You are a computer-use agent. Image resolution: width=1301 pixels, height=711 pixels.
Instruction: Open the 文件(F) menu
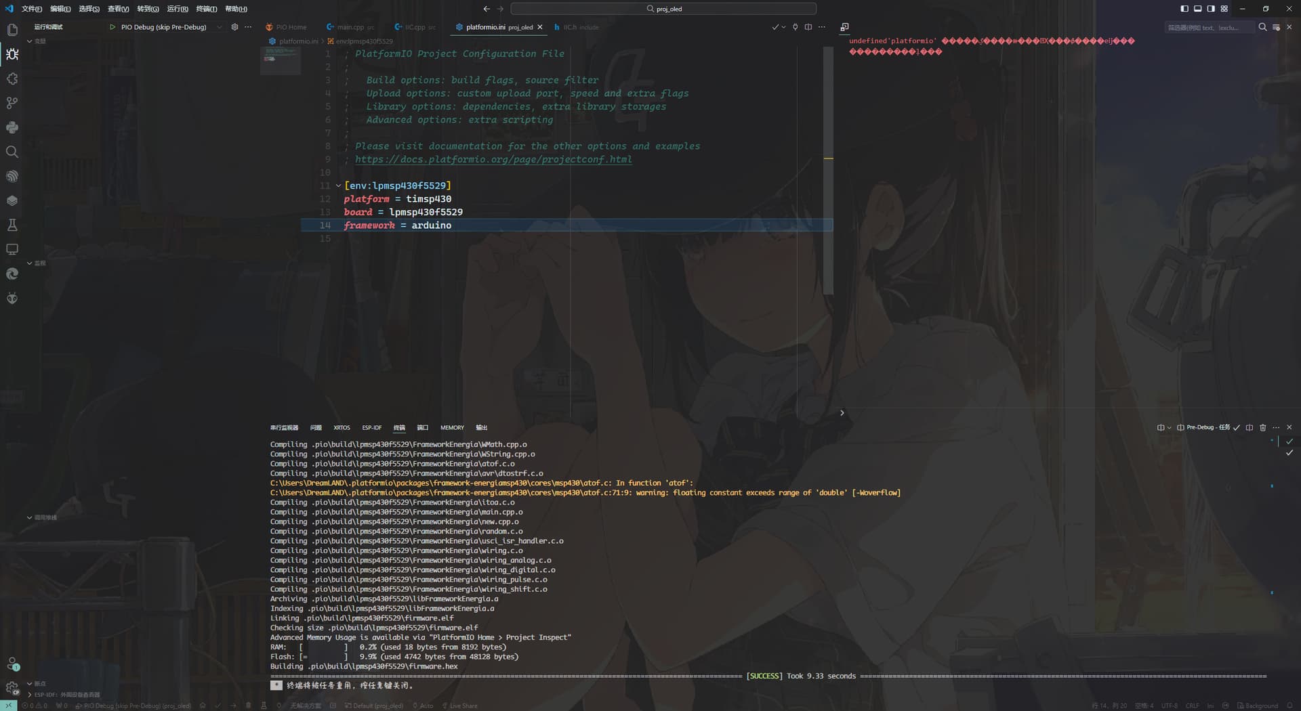pos(31,9)
